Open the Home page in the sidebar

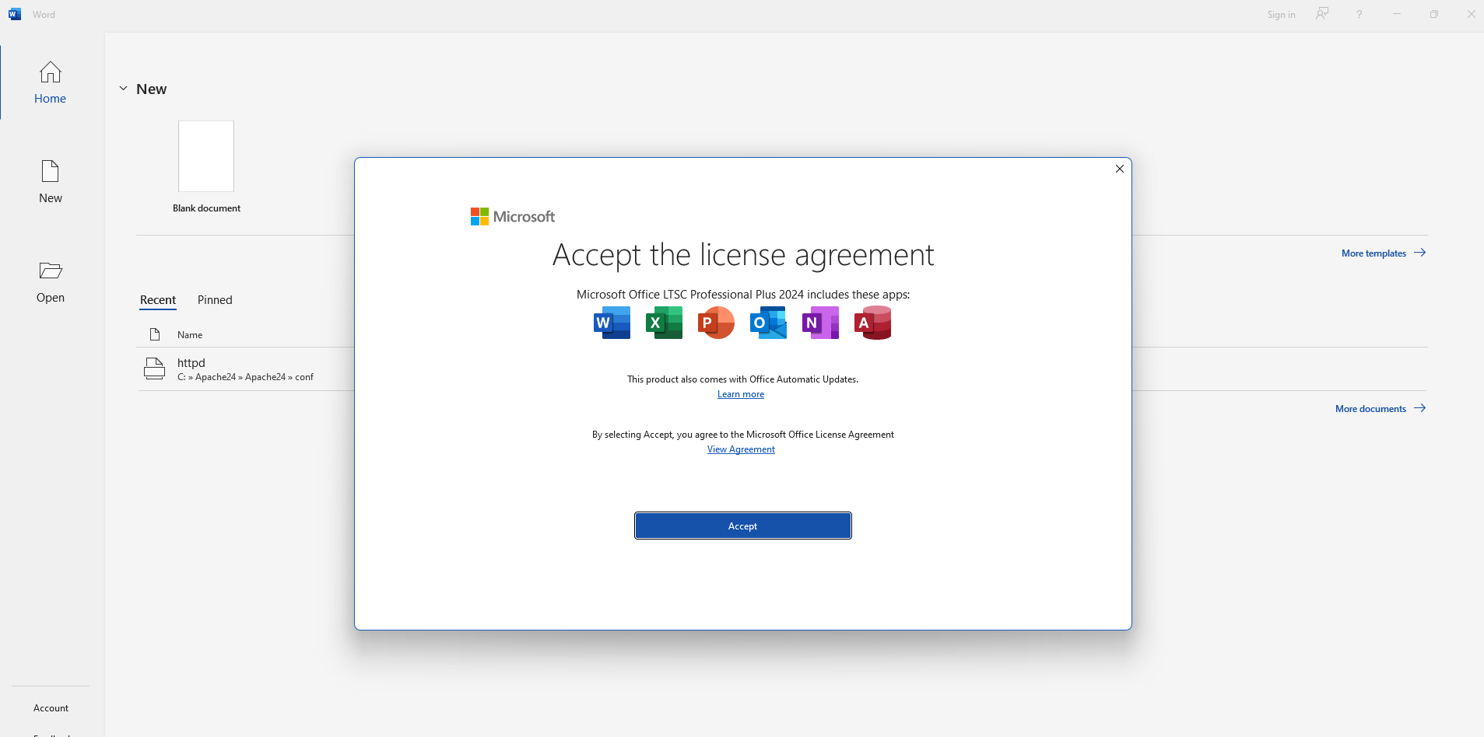[51, 82]
